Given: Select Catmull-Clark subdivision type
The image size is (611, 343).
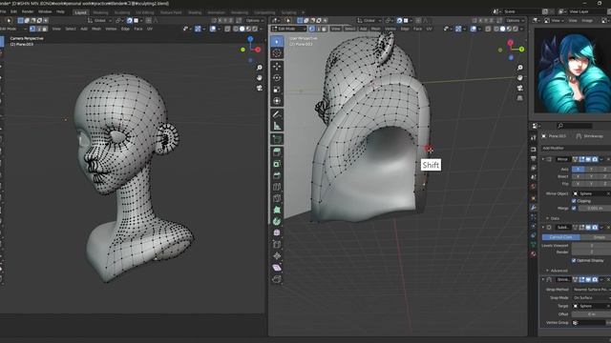Looking at the screenshot, I should pos(560,237).
